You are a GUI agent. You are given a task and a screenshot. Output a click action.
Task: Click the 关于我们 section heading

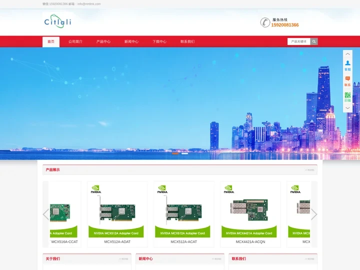tap(53, 259)
